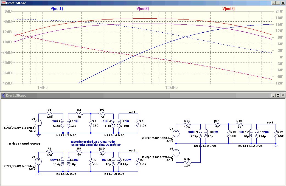This screenshot has width=286, height=186.
Task: Click the .ac dec 1k 600k 60Meg directive
Action: (24, 144)
